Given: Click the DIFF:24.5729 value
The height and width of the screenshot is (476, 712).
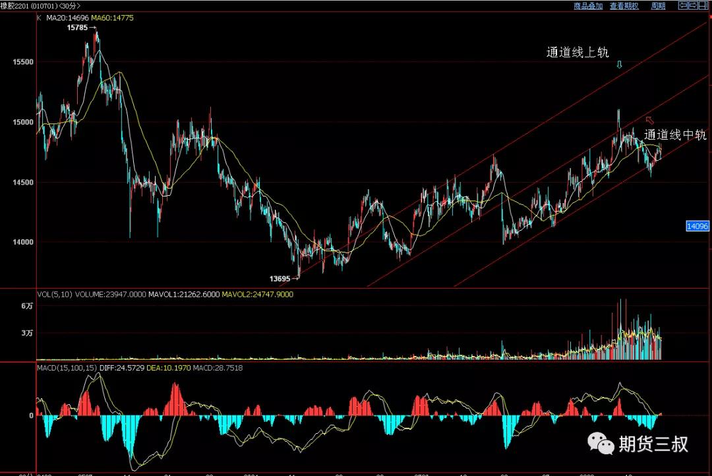Looking at the screenshot, I should [122, 368].
